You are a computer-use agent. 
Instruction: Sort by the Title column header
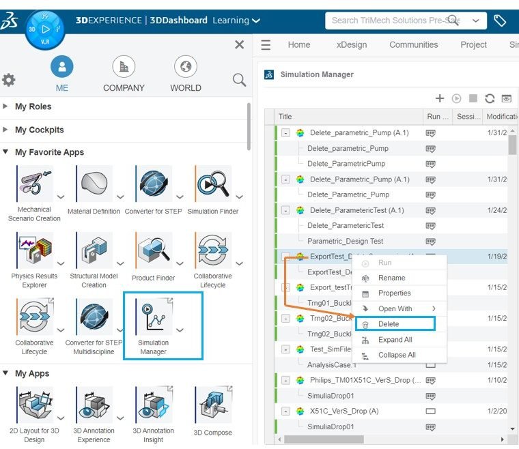[x=348, y=117]
